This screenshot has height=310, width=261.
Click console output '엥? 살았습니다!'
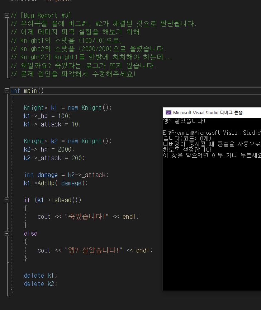(184, 121)
